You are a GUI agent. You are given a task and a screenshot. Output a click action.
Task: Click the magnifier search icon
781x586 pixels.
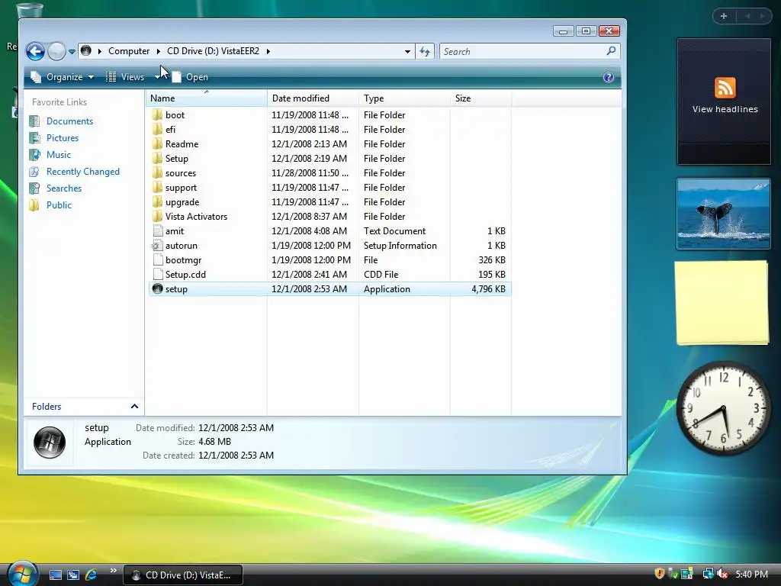[611, 51]
